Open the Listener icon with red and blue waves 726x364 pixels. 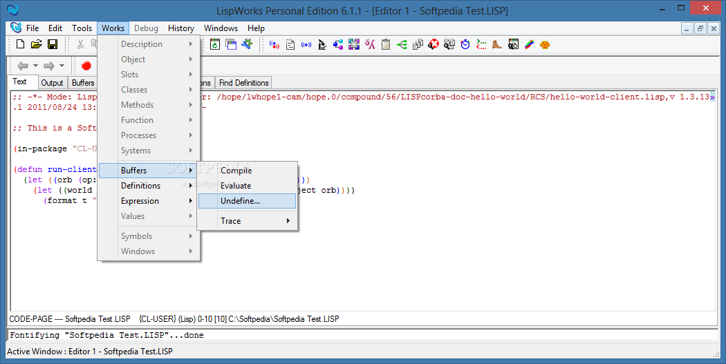tap(274, 44)
